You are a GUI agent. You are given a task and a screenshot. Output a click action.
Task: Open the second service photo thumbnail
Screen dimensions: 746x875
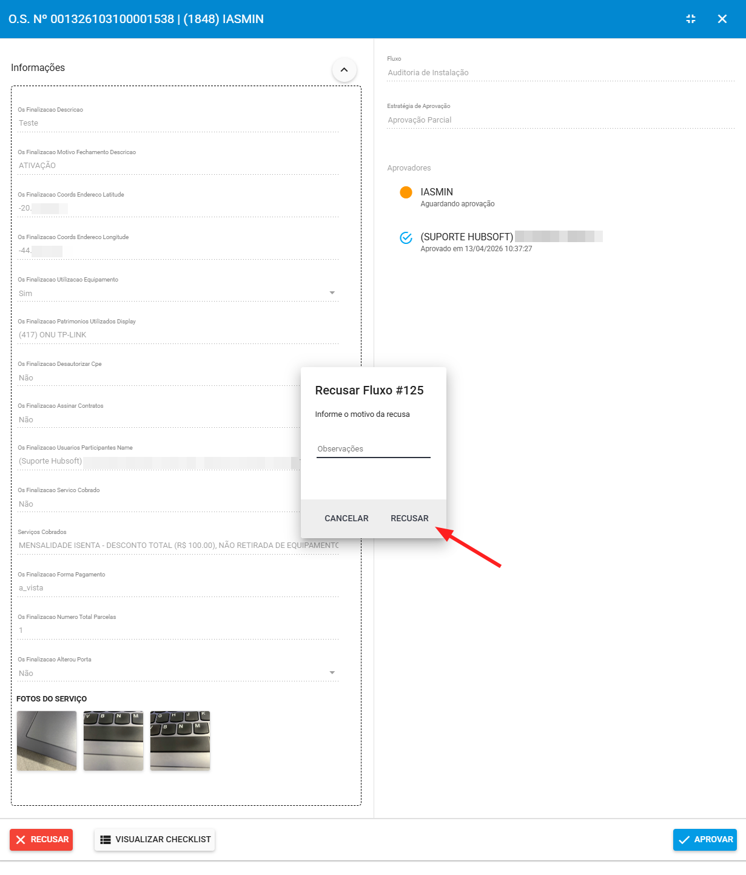pos(113,740)
